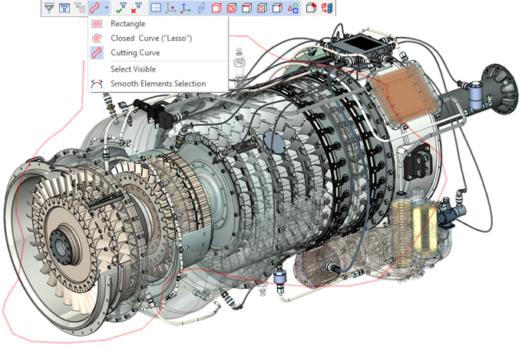Toggle the shapes (triangle, circle, square) filter
Screen dimensions: 522x348
coord(293,8)
